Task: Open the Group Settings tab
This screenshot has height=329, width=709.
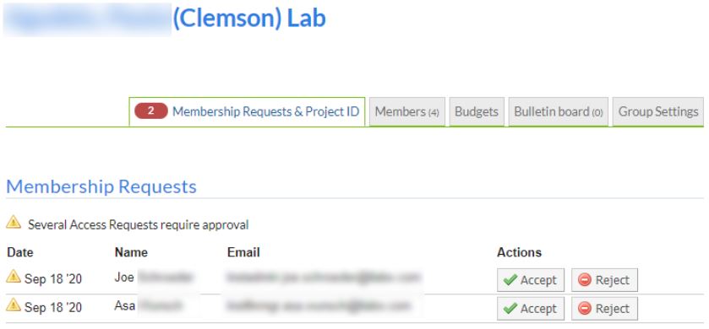Action: pos(658,112)
